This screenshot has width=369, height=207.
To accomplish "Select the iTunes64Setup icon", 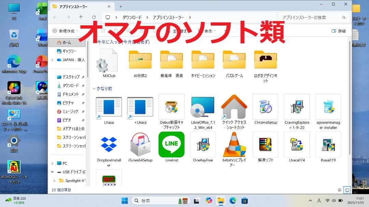I will (x=140, y=144).
